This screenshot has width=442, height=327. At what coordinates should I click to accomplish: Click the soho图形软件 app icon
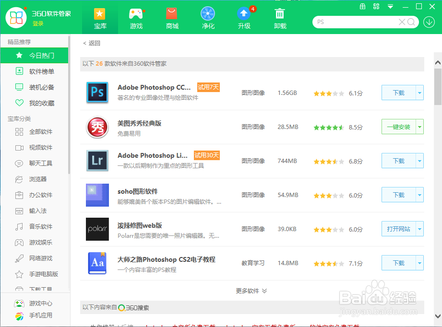[97, 195]
